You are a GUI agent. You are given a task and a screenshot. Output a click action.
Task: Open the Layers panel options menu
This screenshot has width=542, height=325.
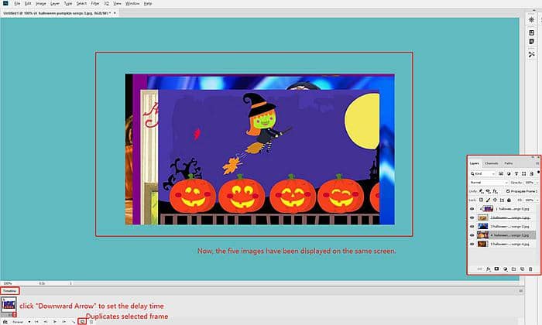(x=537, y=163)
